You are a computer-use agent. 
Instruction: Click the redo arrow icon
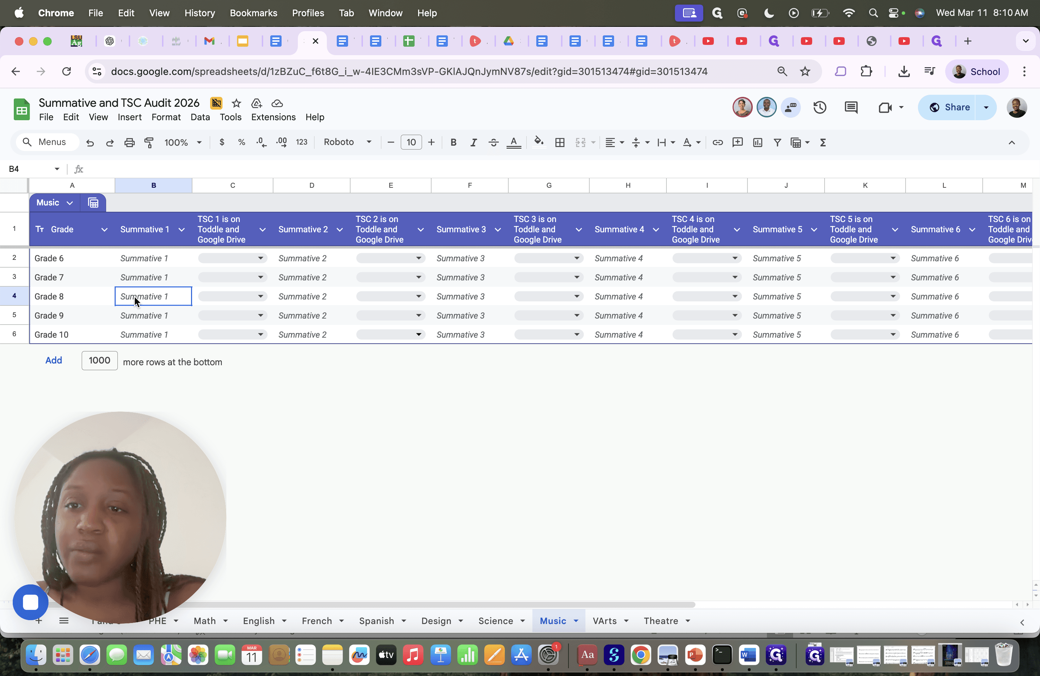coord(110,142)
